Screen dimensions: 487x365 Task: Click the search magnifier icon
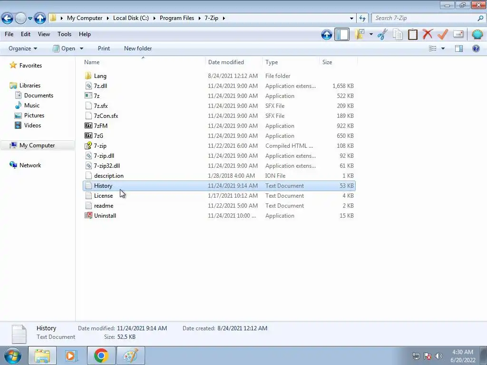coord(480,18)
